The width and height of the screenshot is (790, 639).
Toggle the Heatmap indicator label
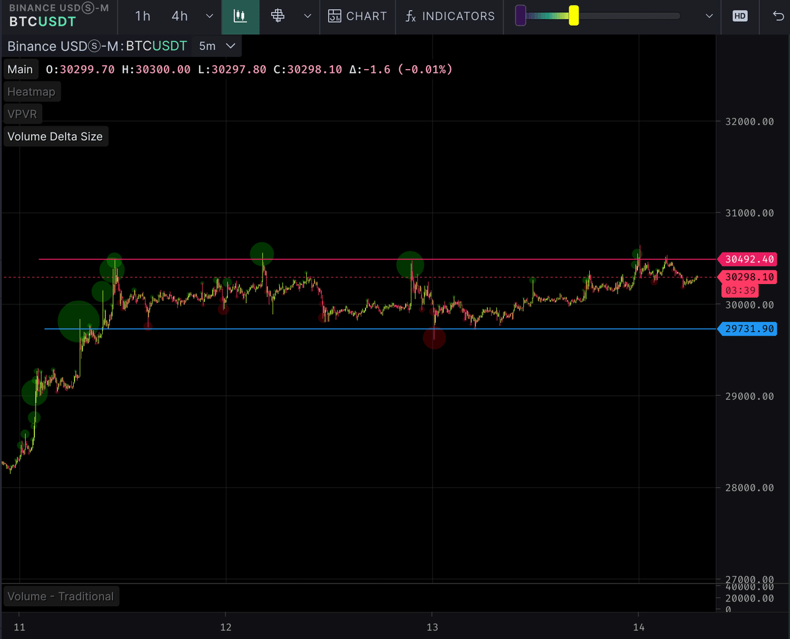coord(32,92)
